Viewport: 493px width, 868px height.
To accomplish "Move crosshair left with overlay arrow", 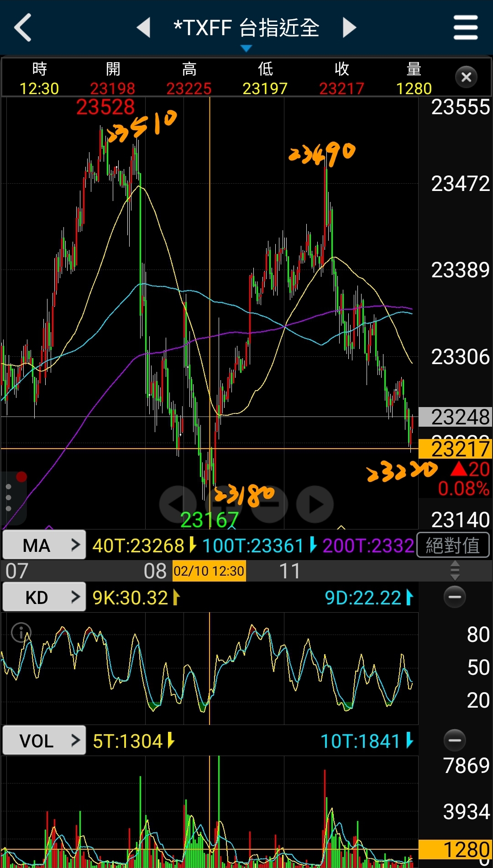I will pyautogui.click(x=178, y=504).
